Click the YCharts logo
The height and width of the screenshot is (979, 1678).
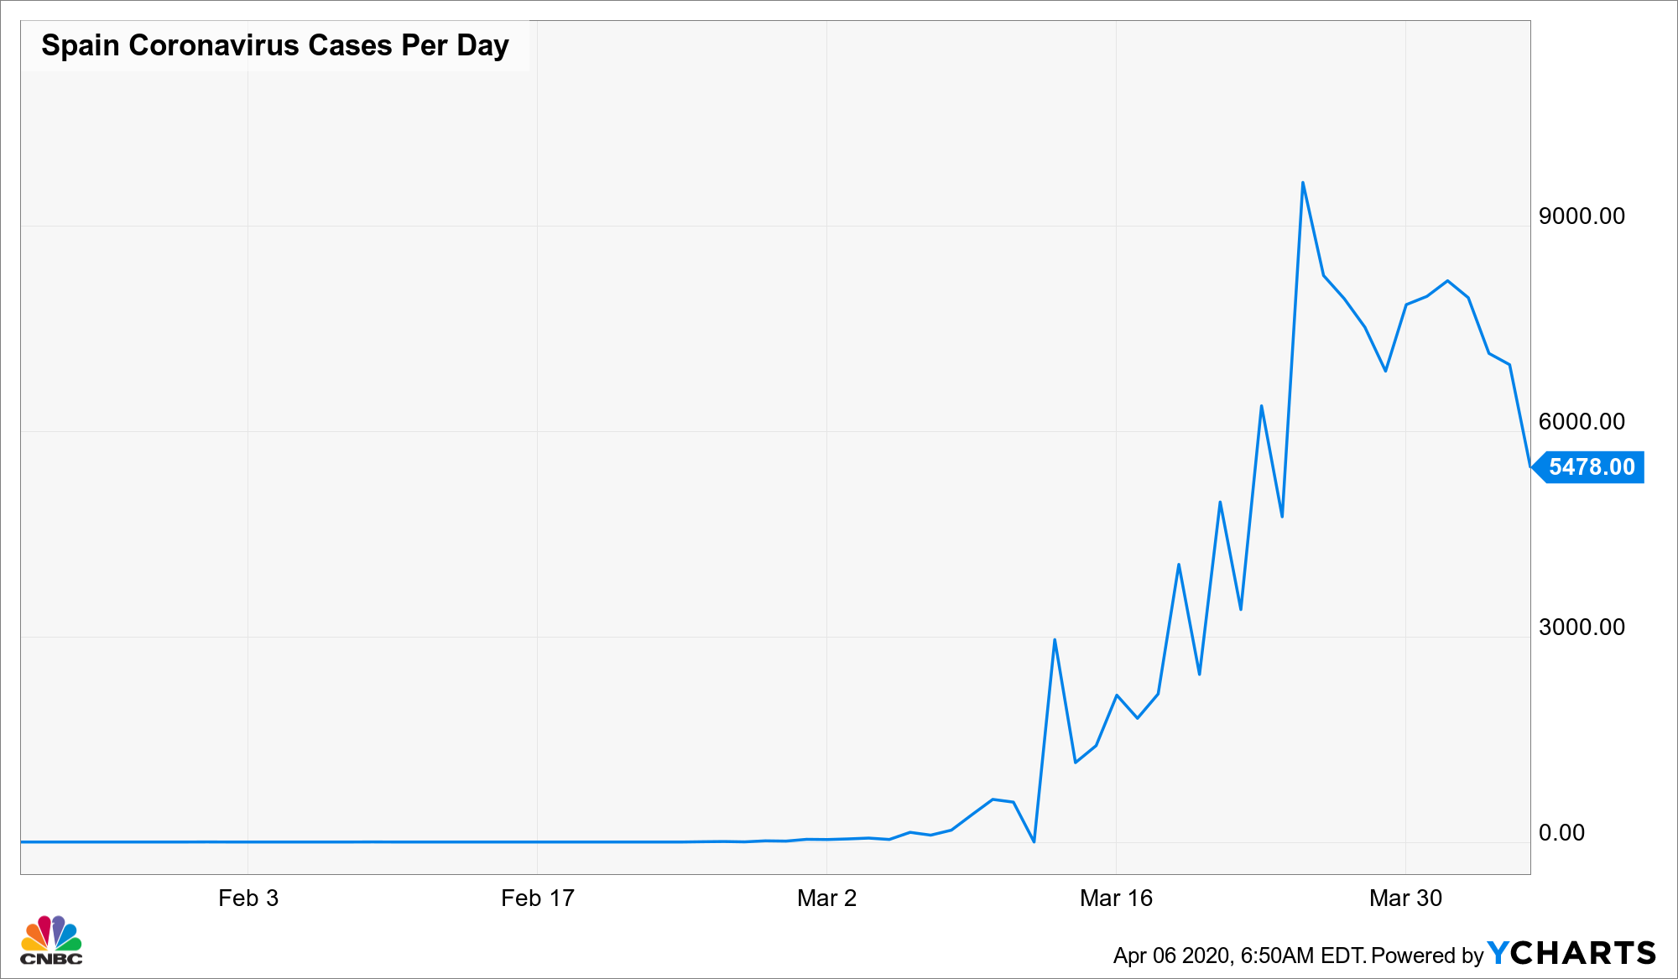click(x=1571, y=953)
